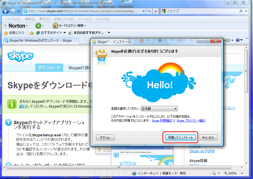Click the Google search provider icon
Viewport: 253px width, 179px height.
(x=163, y=11)
